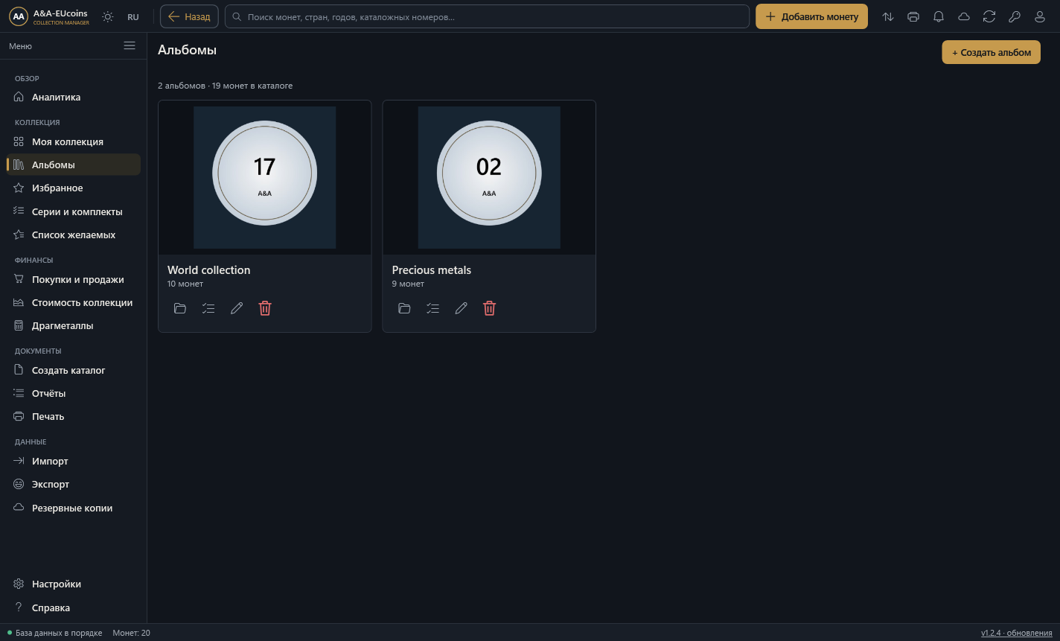The image size is (1060, 641).
Task: Select Альбомы in the sidebar
Action: tap(74, 165)
